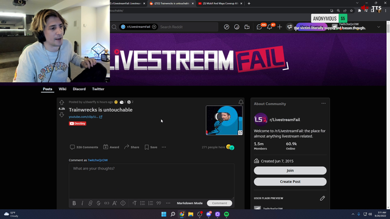Toggle spoiler formatting
This screenshot has width=390, height=219.
(123, 203)
